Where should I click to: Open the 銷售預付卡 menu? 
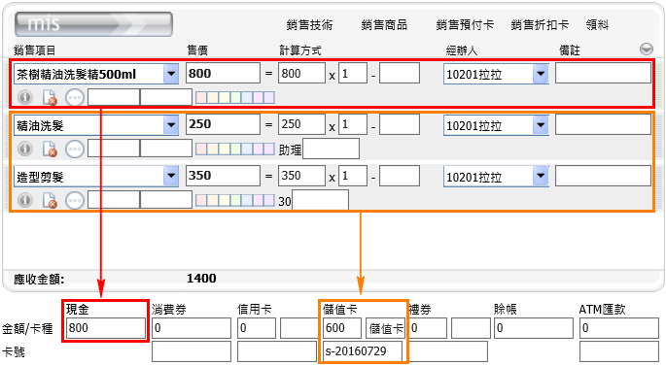tap(465, 25)
